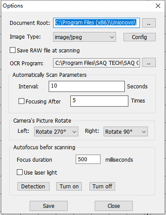Browse for Document Root folder

pos(149,23)
